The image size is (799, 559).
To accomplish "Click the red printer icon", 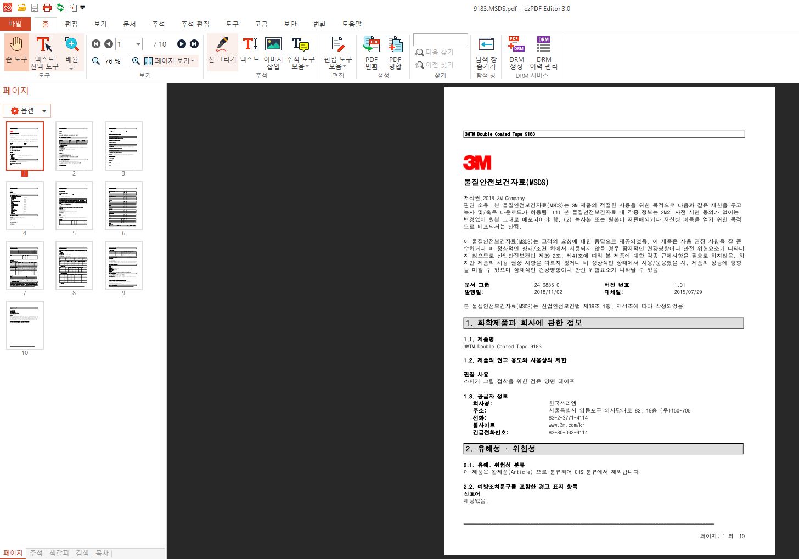I will point(47,8).
